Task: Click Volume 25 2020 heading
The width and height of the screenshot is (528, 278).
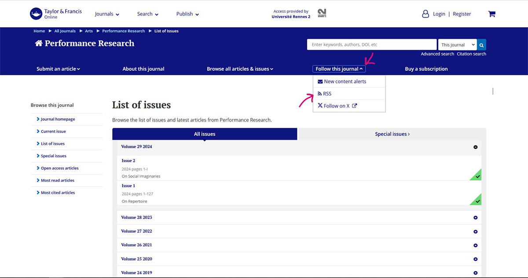Action: coord(136,259)
